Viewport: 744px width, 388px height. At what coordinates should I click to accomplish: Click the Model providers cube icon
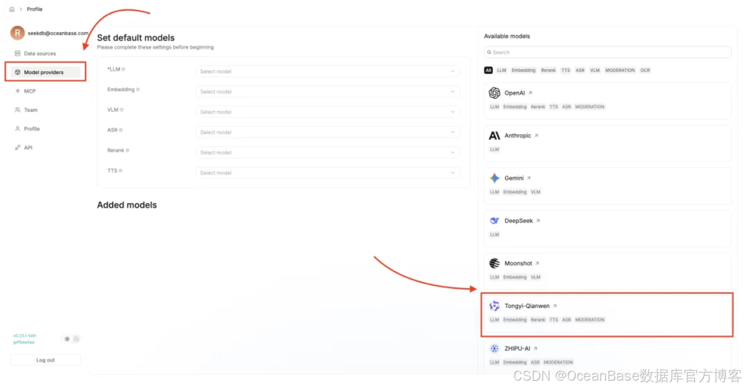(x=17, y=72)
